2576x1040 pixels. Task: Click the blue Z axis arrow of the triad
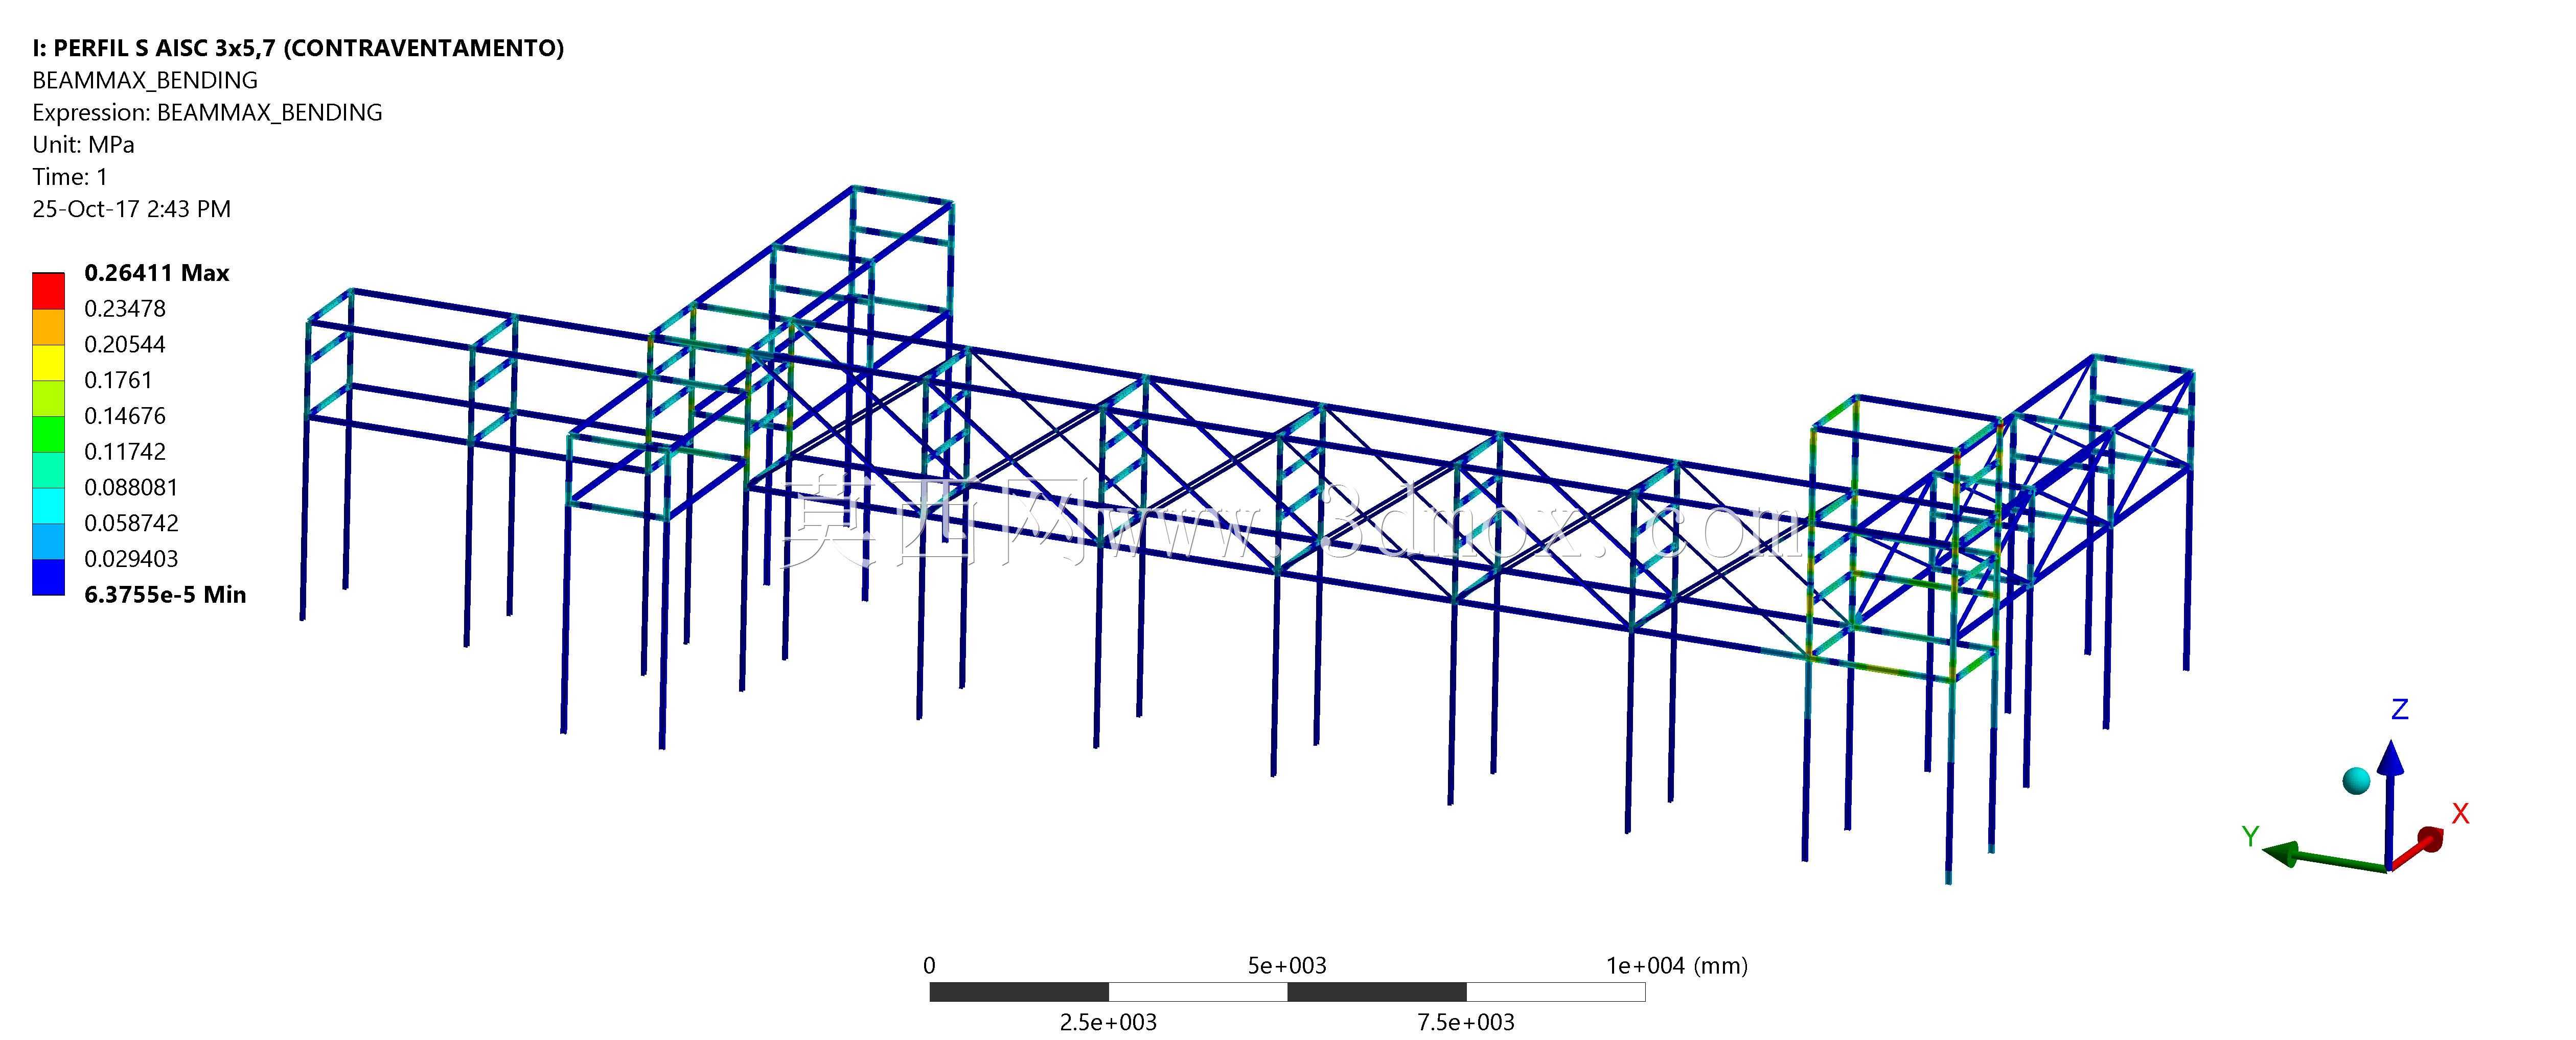click(x=2390, y=804)
